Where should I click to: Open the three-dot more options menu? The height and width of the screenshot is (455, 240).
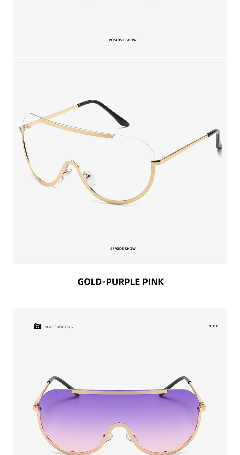(213, 326)
